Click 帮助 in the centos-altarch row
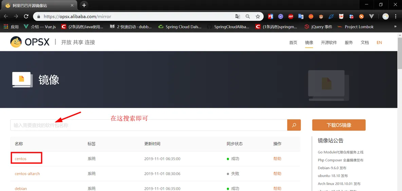 277,174
